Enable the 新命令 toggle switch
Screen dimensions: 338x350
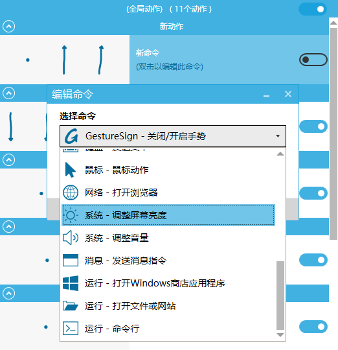coord(313,60)
